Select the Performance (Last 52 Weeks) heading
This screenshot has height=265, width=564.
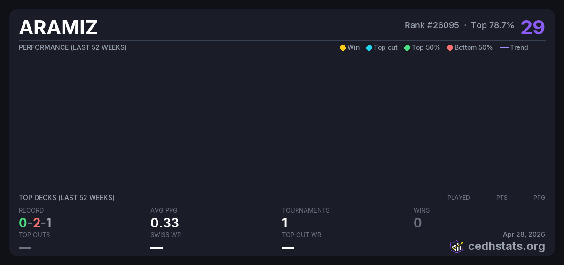coord(73,47)
